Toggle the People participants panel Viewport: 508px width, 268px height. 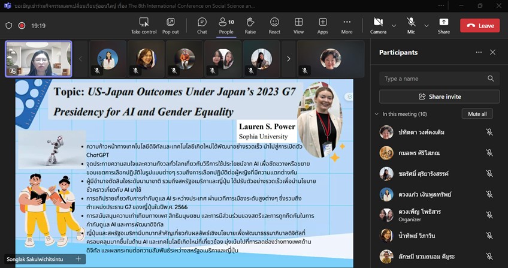(x=226, y=25)
